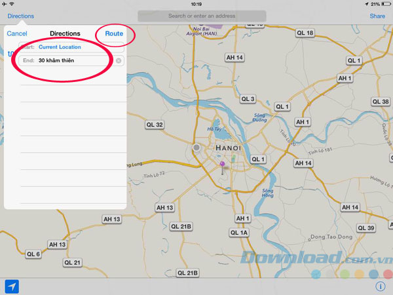Clear the End address field
Screen dimensions: 393x295
[119, 60]
